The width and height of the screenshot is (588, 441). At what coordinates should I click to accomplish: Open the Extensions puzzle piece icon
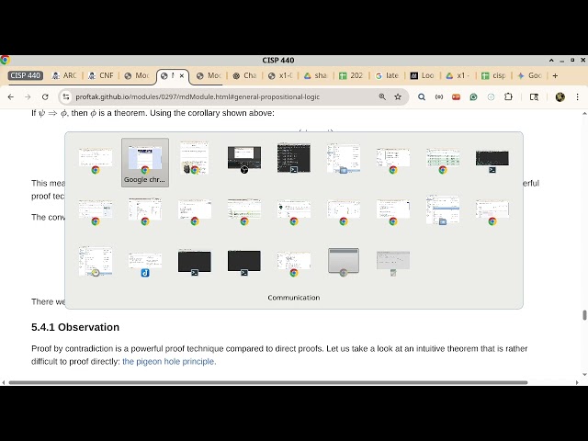point(508,96)
